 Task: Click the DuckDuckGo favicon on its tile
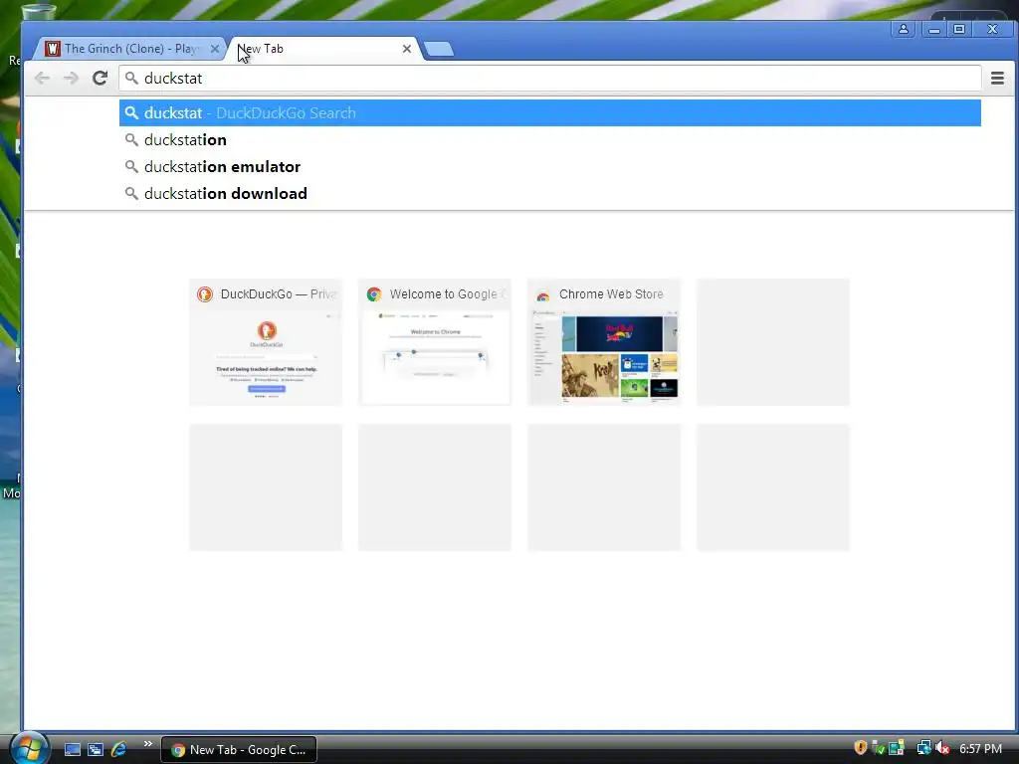(x=205, y=294)
